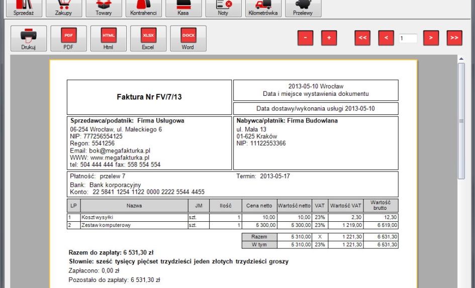Open the Zakupy shopping cart section
The height and width of the screenshot is (288, 475).
pyautogui.click(x=64, y=8)
